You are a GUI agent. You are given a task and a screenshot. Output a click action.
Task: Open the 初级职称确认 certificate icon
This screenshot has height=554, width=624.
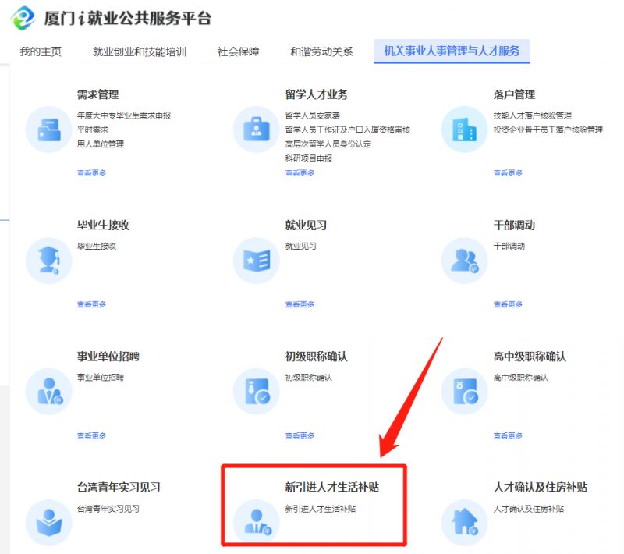coord(257,392)
